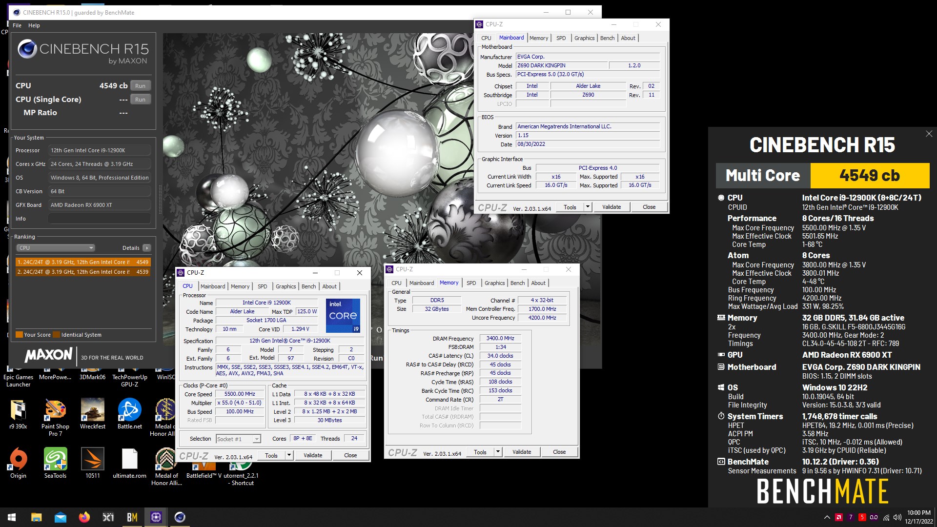Expand Tools arrow in CPU-Z CPU window
Image resolution: width=937 pixels, height=527 pixels.
pos(289,455)
